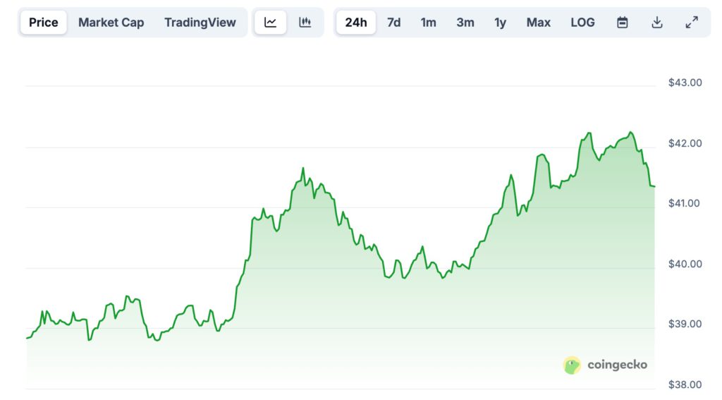Switch chart to 1y range
This screenshot has width=722, height=400.
click(x=500, y=23)
